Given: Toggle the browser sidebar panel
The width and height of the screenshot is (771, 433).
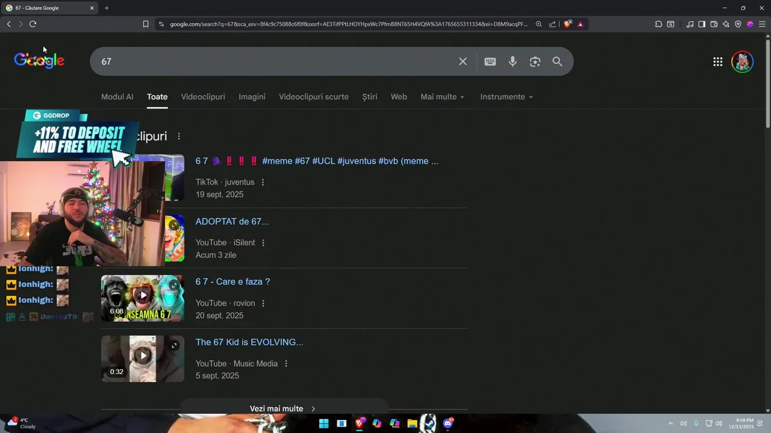Looking at the screenshot, I should coord(702,24).
